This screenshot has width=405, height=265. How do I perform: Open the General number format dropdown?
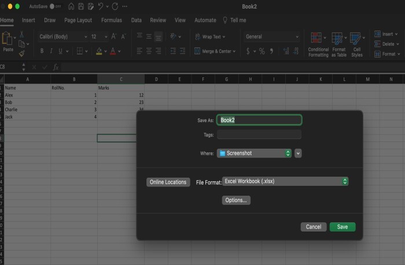pyautogui.click(x=271, y=36)
